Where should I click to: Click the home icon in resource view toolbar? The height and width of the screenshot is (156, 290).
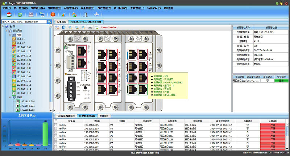click(x=58, y=27)
